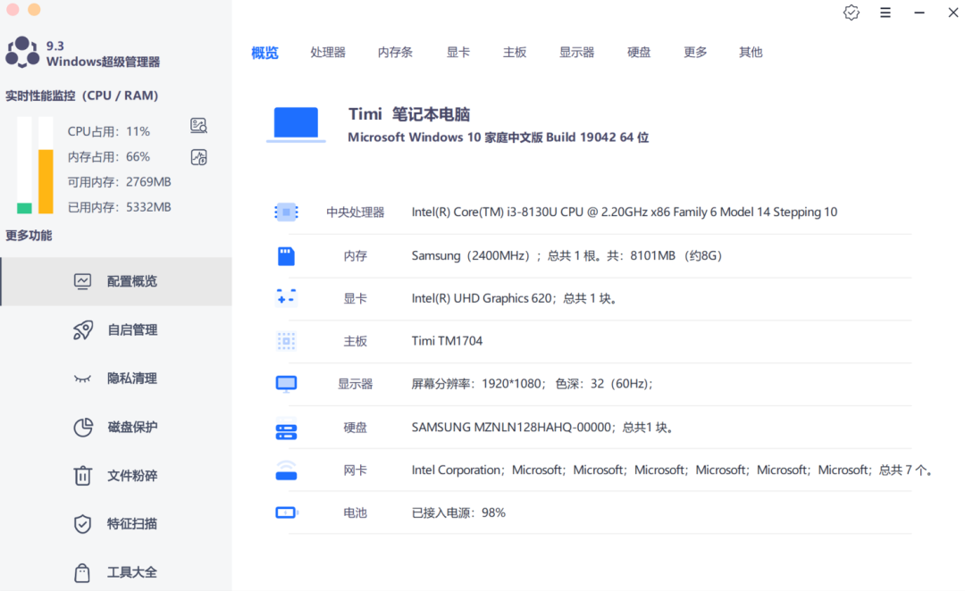Open 隐私清理 in the sidebar
The image size is (965, 591).
point(116,379)
